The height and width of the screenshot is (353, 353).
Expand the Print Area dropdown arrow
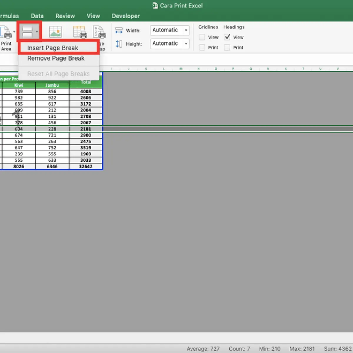[14, 32]
